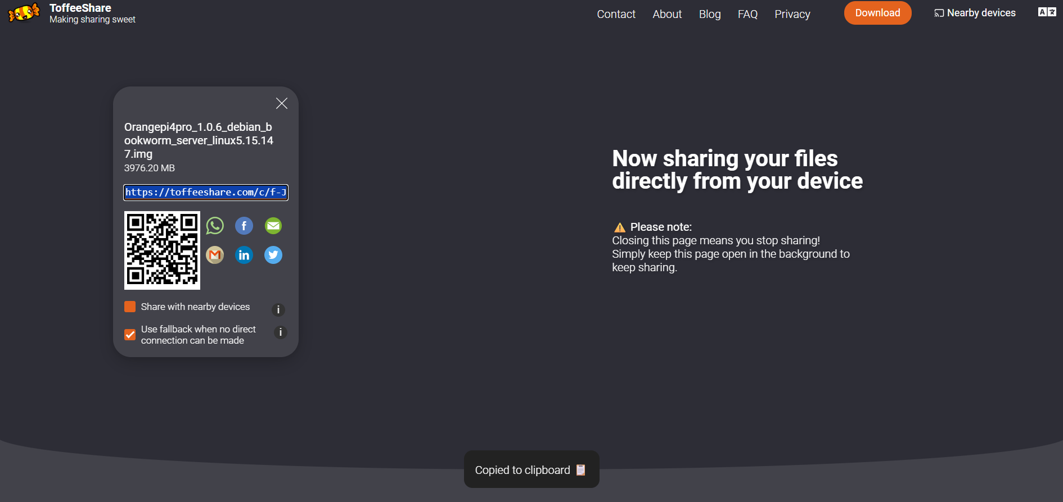
Task: Go to the Blog page
Action: pyautogui.click(x=710, y=14)
